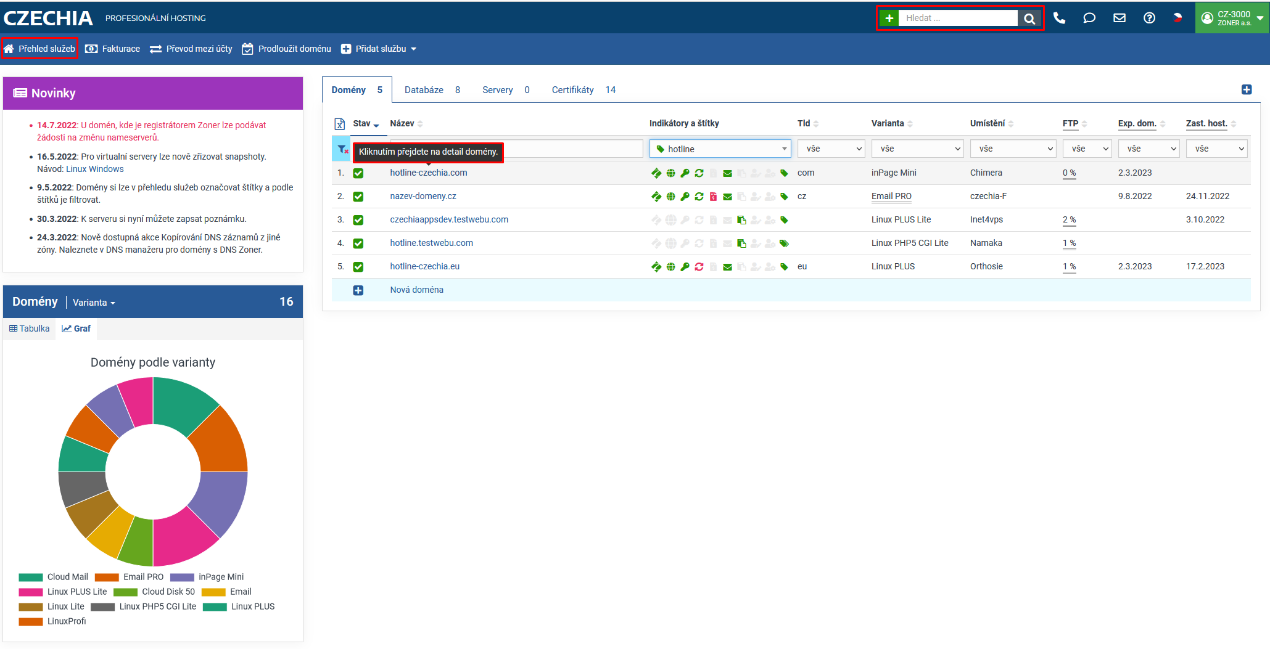Open help via question mark icon

1149,18
